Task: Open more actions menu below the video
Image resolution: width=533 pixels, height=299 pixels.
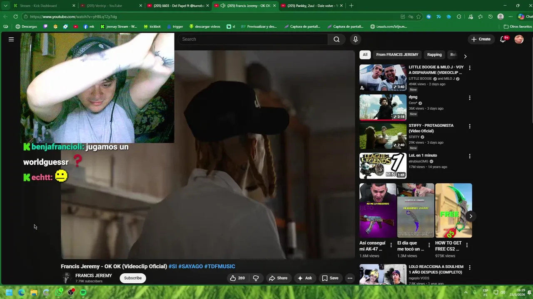Action: pos(350,278)
